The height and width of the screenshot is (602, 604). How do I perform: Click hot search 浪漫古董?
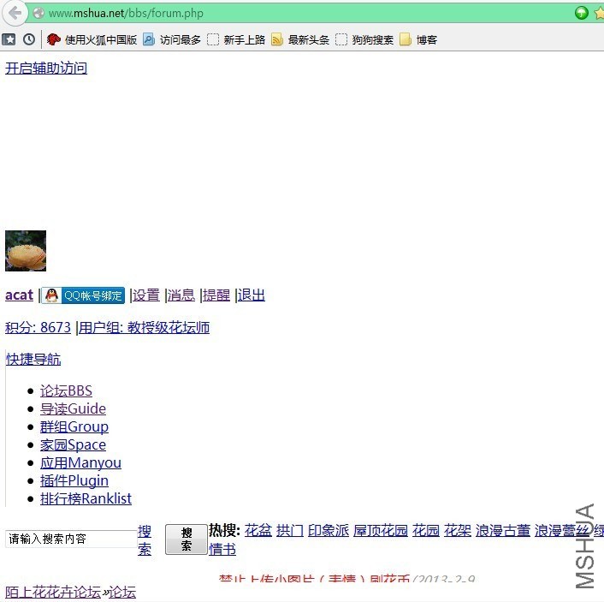503,531
